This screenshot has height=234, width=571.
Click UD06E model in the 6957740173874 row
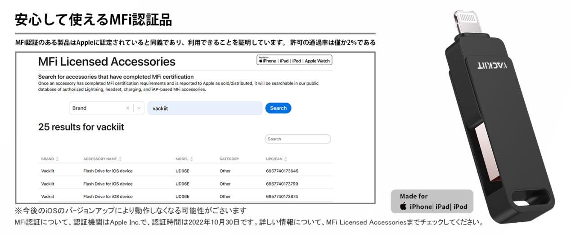pyautogui.click(x=182, y=196)
